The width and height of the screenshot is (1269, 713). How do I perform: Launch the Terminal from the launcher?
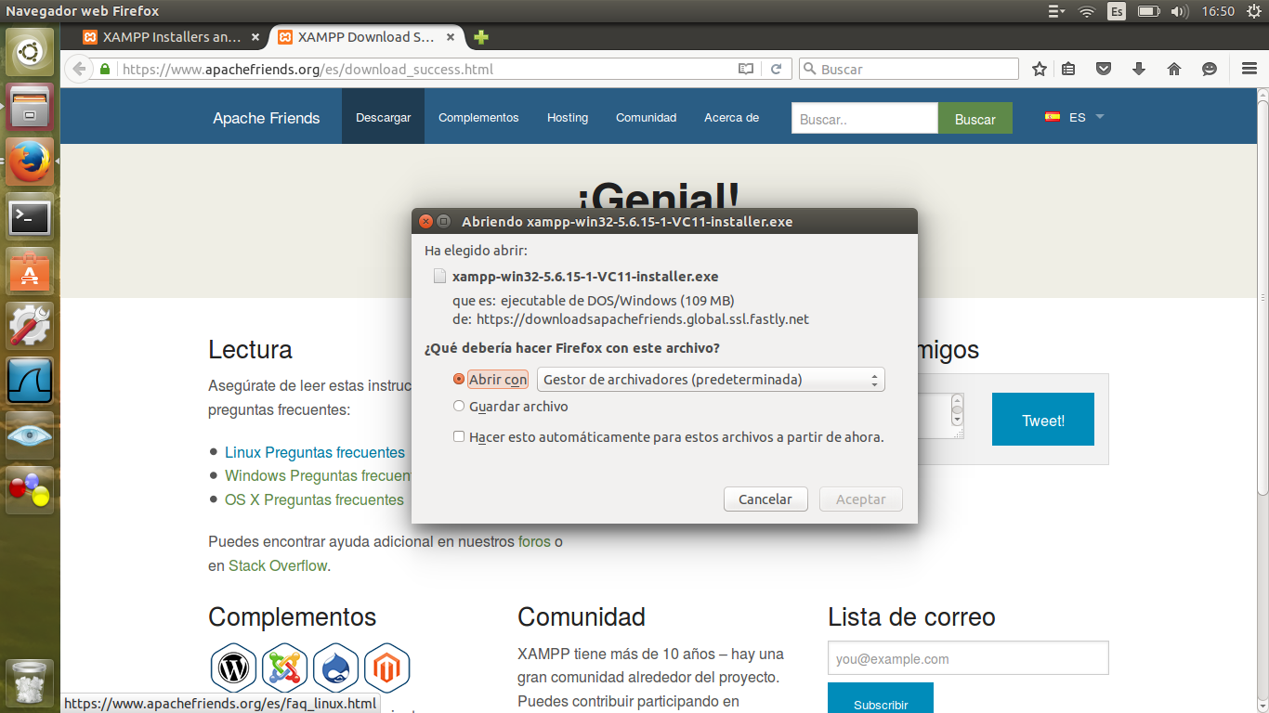tap(31, 217)
